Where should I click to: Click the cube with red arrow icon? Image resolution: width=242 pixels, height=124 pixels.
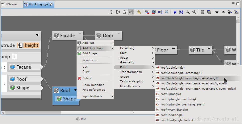(x=154, y=12)
